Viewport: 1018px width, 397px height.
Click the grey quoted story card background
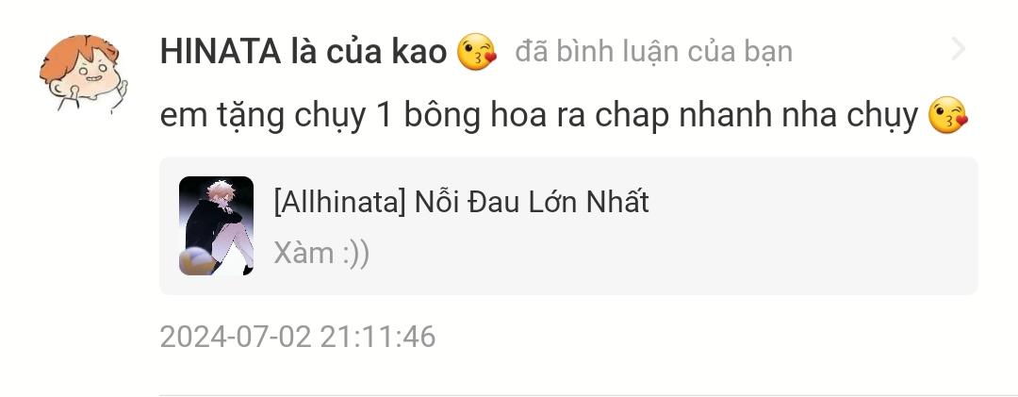[x=568, y=225]
